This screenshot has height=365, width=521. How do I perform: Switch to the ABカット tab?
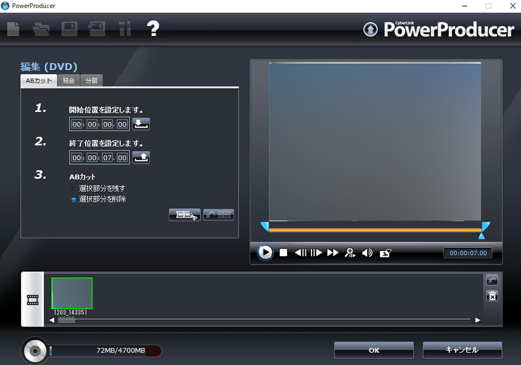(39, 81)
